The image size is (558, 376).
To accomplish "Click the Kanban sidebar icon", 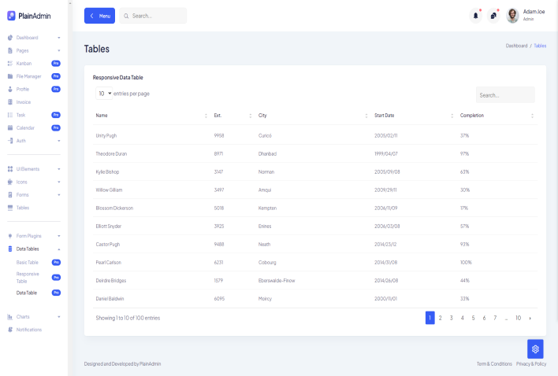I will click(9, 63).
